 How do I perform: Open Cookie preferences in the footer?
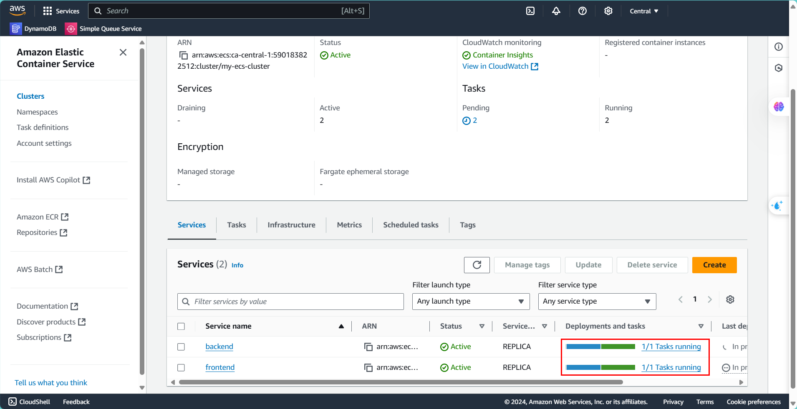point(754,402)
